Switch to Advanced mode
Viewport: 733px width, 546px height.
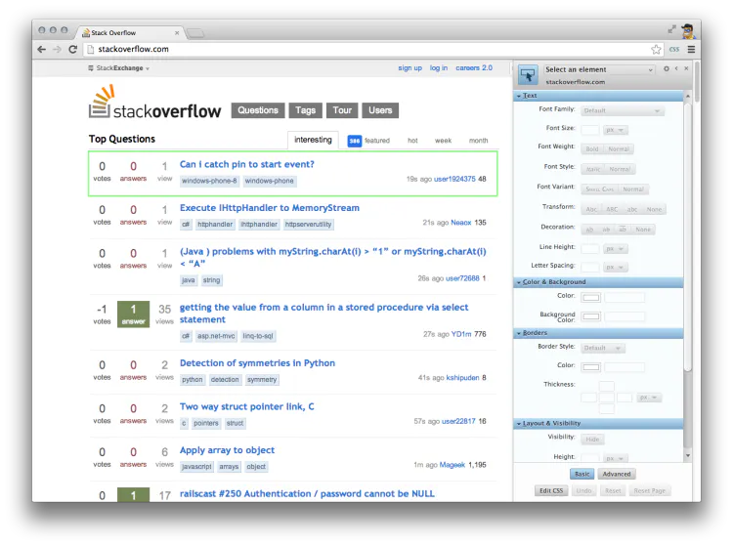click(616, 474)
